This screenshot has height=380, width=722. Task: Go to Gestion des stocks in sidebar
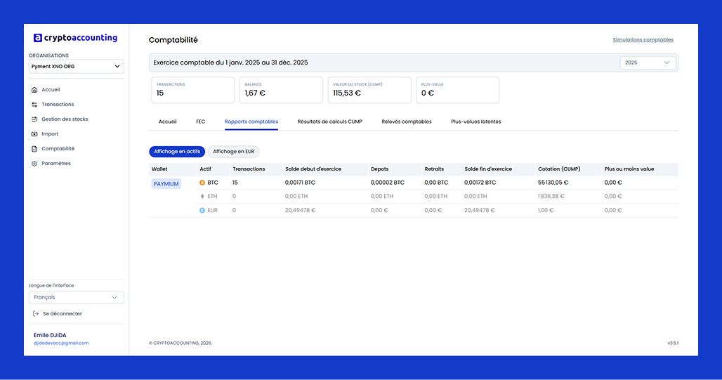click(65, 119)
